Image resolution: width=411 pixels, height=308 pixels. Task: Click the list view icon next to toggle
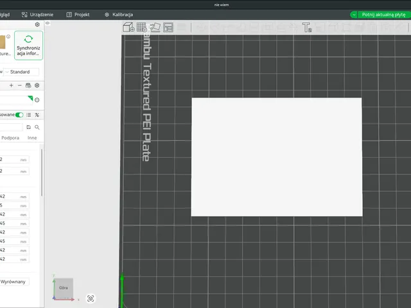point(28,115)
